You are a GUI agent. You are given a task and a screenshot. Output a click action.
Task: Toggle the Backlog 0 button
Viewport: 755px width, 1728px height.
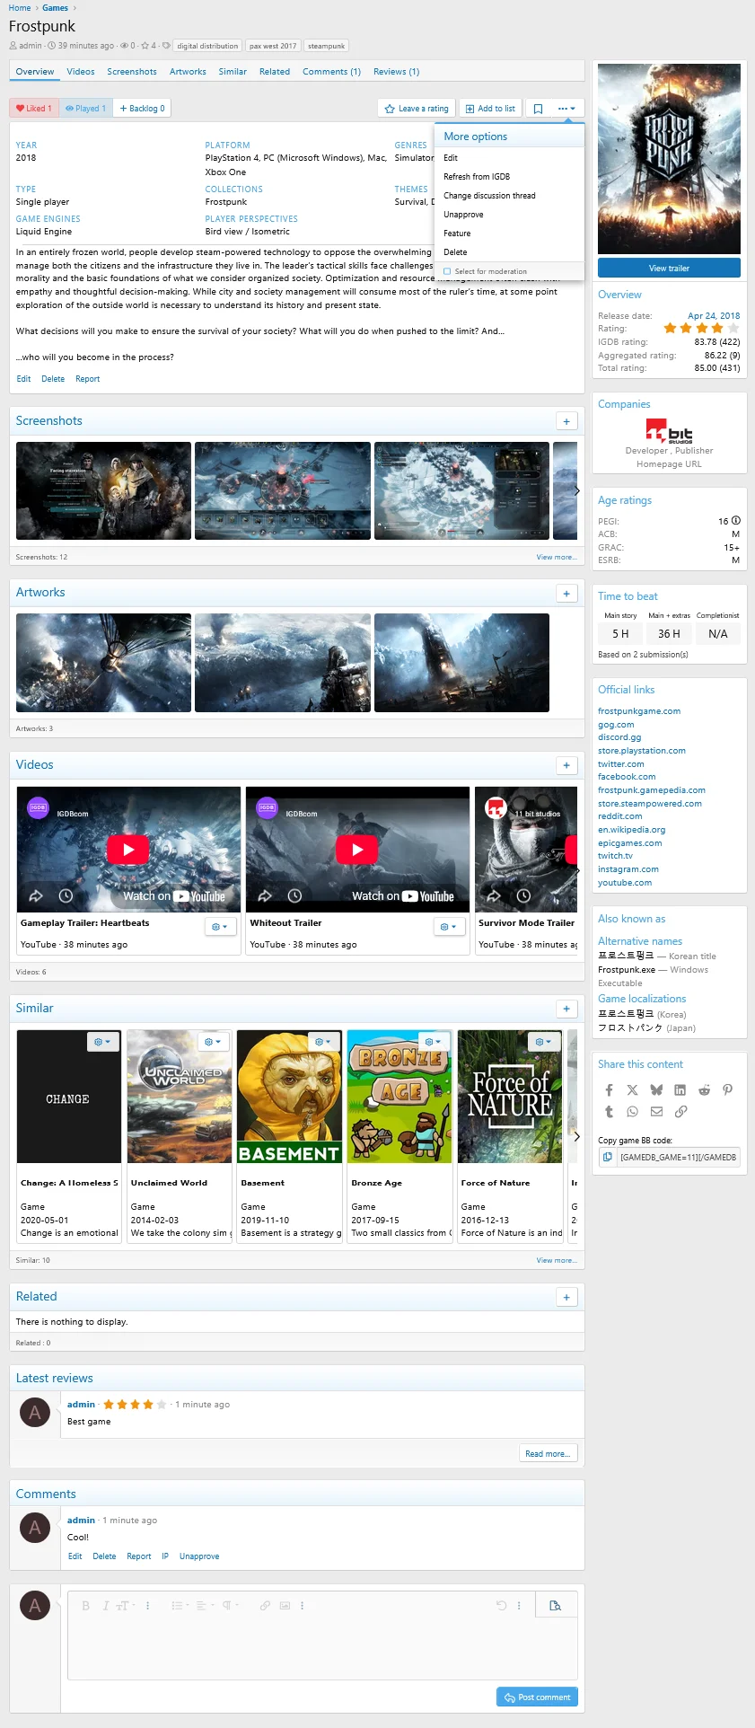point(142,109)
